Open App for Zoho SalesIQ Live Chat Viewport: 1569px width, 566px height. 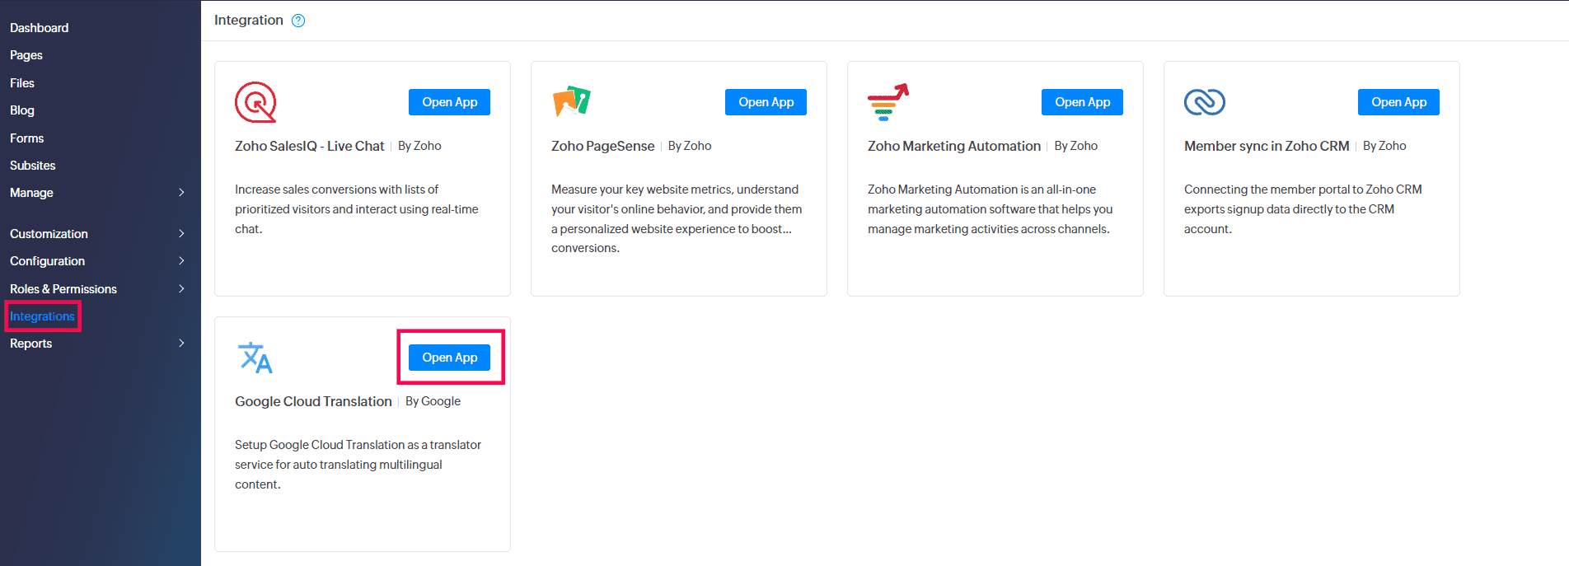[x=449, y=102]
